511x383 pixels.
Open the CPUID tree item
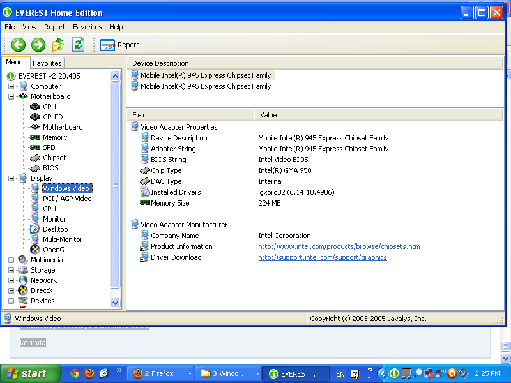(53, 117)
